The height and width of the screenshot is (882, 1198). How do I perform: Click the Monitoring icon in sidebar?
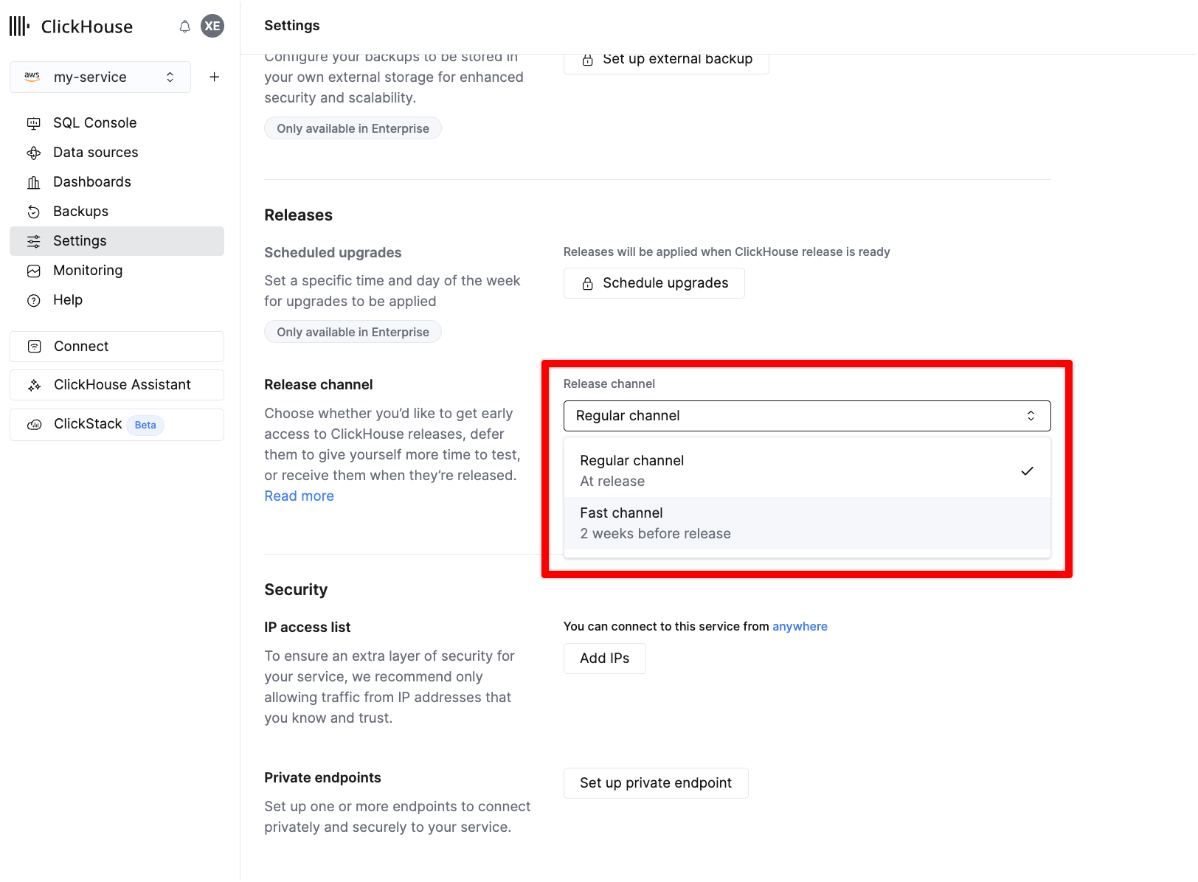click(x=34, y=271)
